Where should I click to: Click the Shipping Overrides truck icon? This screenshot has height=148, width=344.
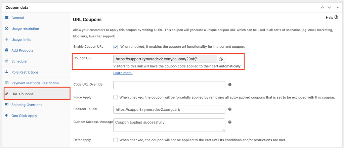pos(7,105)
